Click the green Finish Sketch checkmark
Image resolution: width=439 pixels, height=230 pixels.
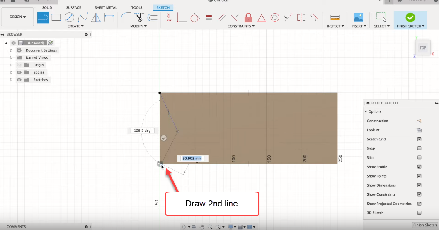(410, 18)
